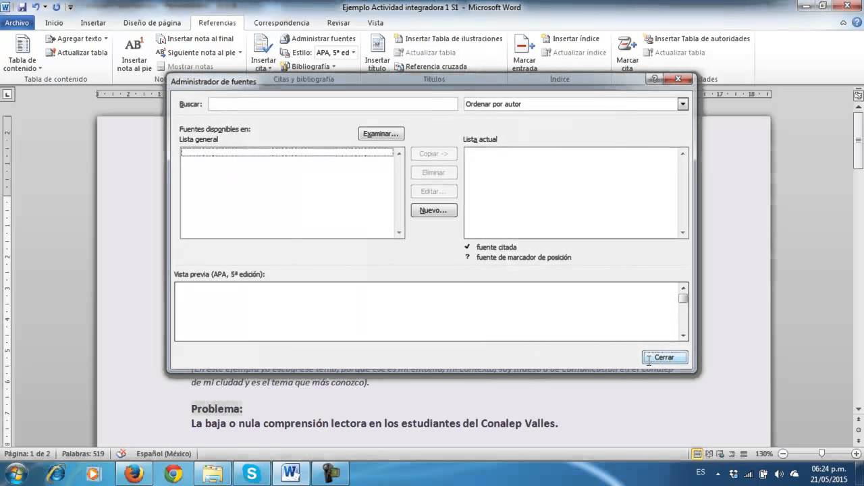
Task: Click the Examinar button
Action: tap(381, 134)
